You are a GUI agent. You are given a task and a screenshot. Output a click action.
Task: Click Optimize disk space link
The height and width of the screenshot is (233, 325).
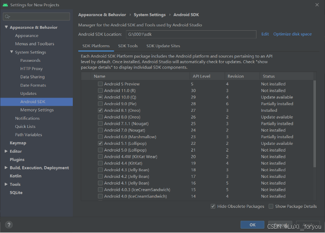click(x=292, y=34)
